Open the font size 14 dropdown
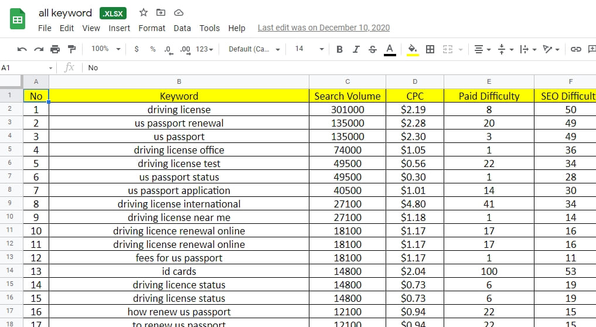 pyautogui.click(x=309, y=49)
